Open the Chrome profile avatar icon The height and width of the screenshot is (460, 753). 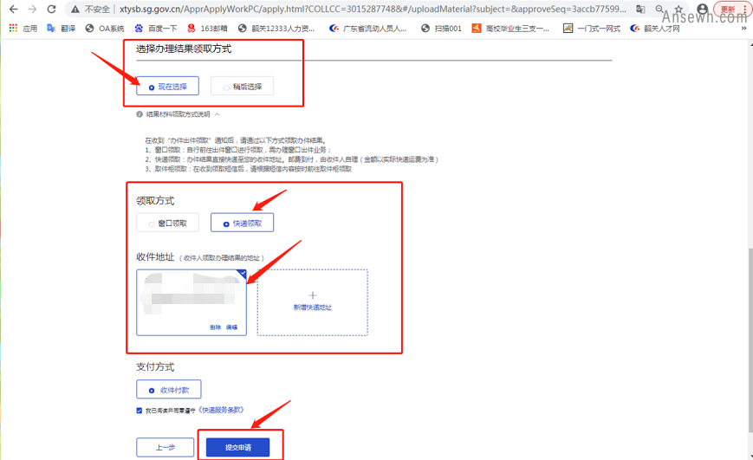pos(702,10)
